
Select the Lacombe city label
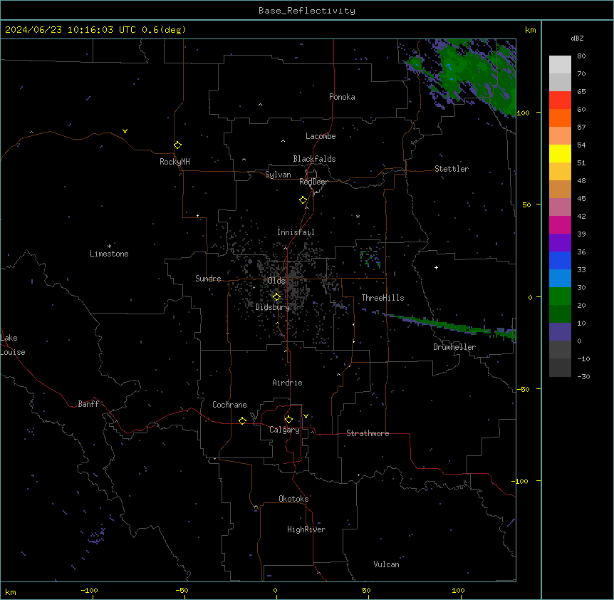coord(321,136)
